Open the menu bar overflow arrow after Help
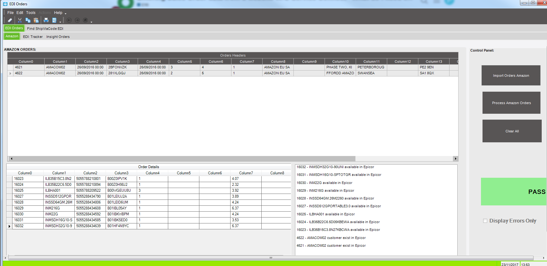The width and height of the screenshot is (547, 266). pos(65,13)
